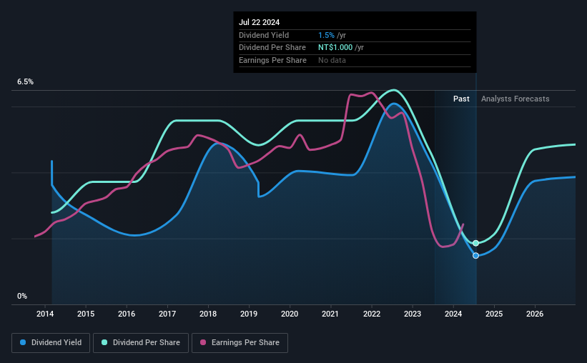Click the 2024 x-axis label
The height and width of the screenshot is (363, 587).
click(x=453, y=314)
